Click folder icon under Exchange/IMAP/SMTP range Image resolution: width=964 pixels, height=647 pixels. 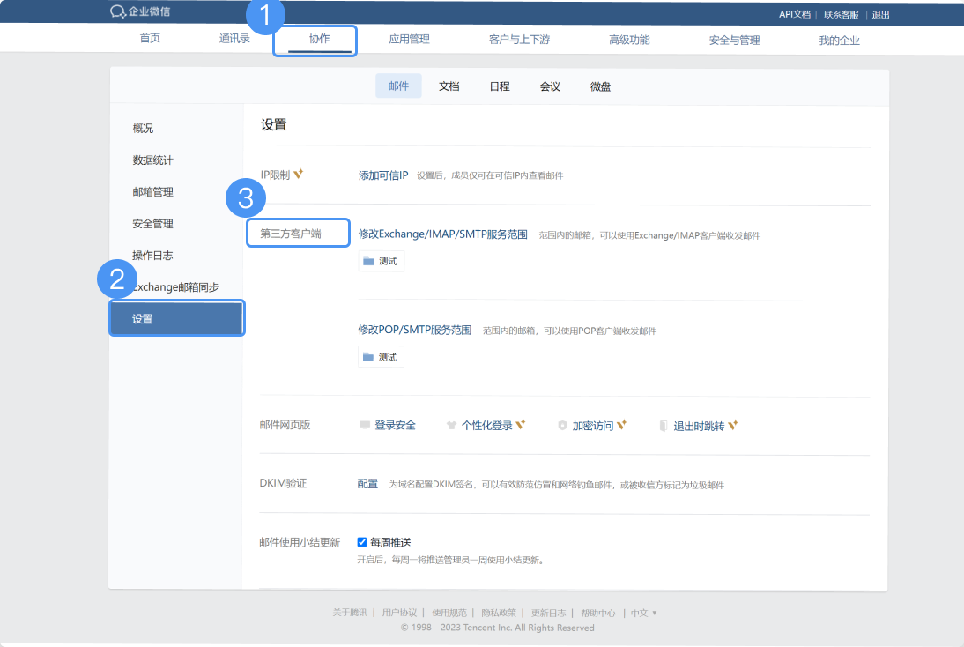[368, 262]
